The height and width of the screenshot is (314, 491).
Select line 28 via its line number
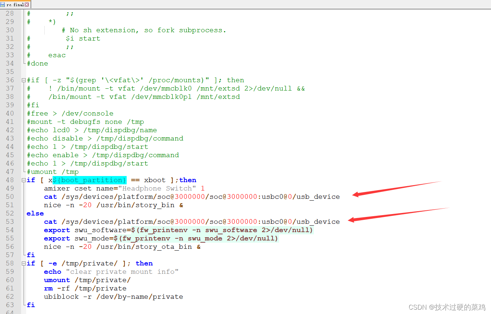[x=10, y=13]
